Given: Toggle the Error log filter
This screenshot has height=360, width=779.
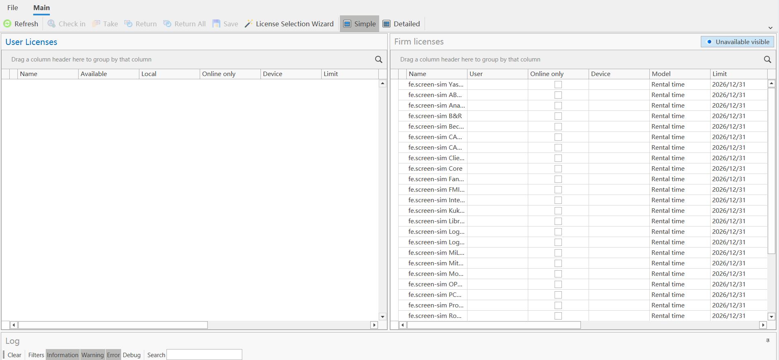Looking at the screenshot, I should [x=113, y=355].
